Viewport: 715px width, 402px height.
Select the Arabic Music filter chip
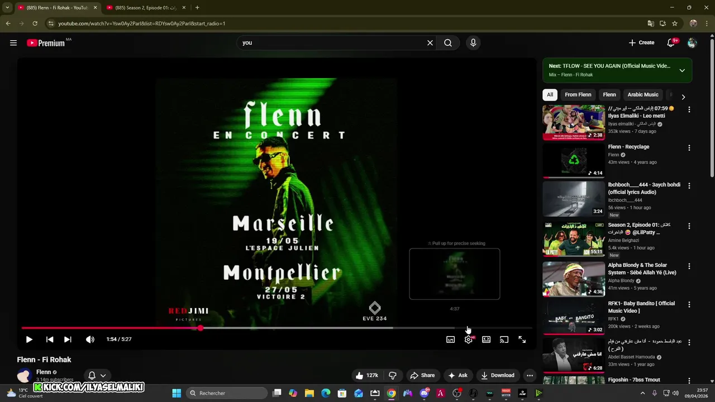coord(643,95)
